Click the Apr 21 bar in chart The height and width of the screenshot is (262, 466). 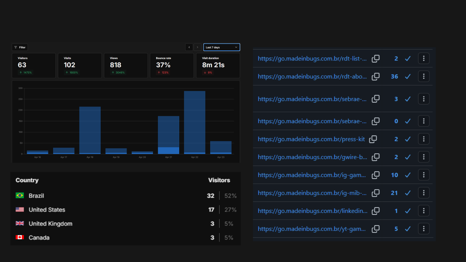coord(168,135)
